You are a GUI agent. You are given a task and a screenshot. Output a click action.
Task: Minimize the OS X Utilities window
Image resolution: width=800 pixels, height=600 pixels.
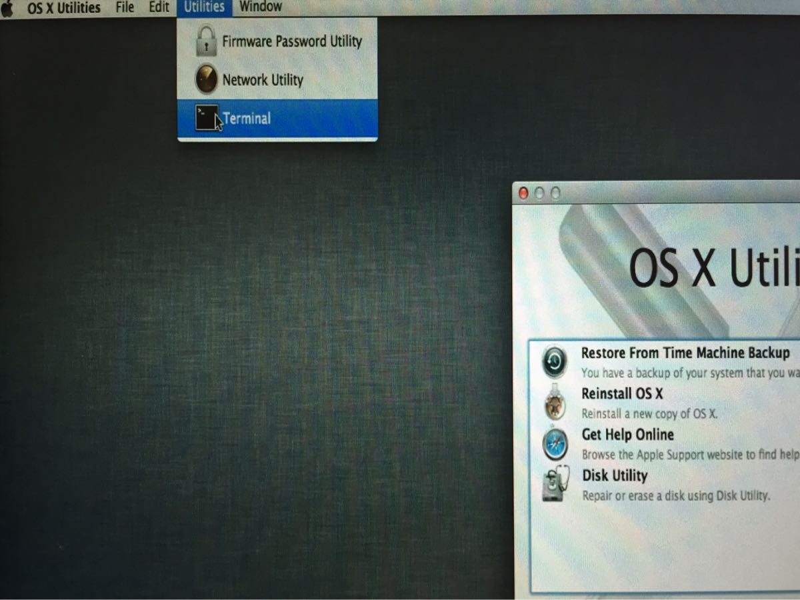tap(539, 193)
